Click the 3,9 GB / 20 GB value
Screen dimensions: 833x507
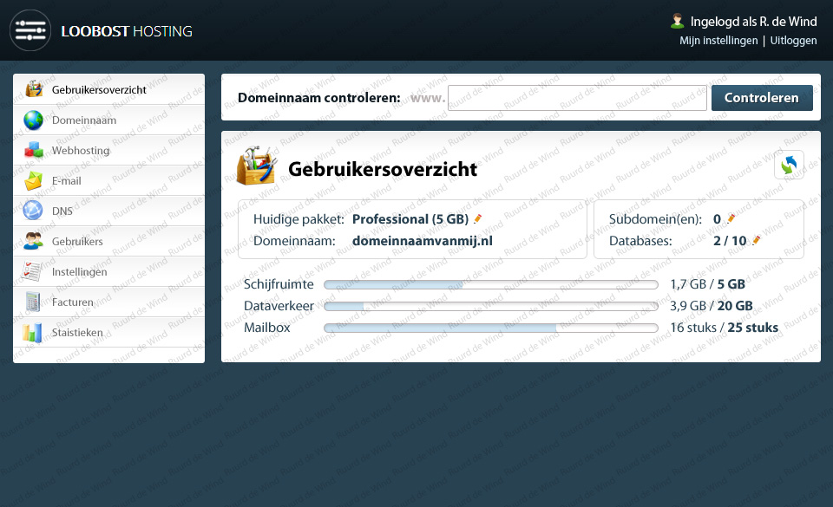[712, 306]
